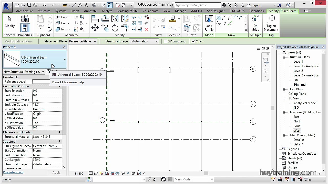Select the Measure tool icon
The image size is (328, 184).
click(172, 18)
